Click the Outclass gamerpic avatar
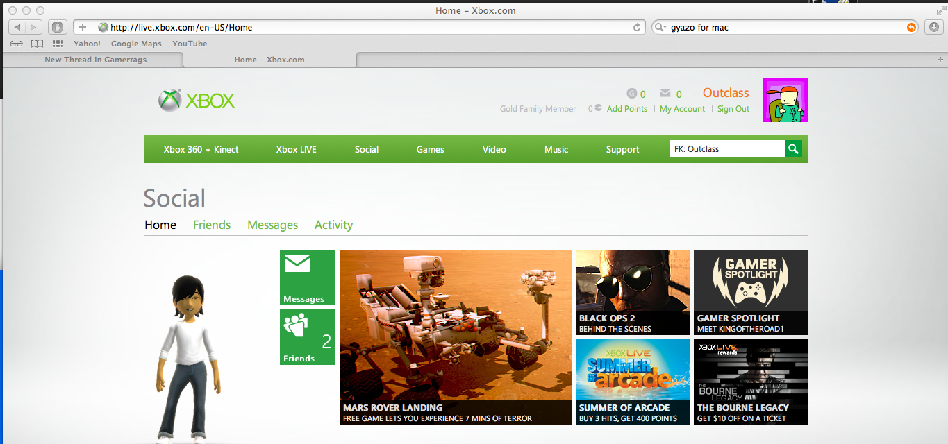The width and height of the screenshot is (948, 444). 785,100
